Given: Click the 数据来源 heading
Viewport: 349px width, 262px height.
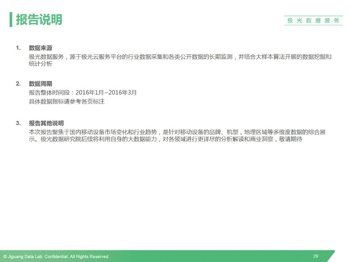Looking at the screenshot, I should tap(41, 48).
